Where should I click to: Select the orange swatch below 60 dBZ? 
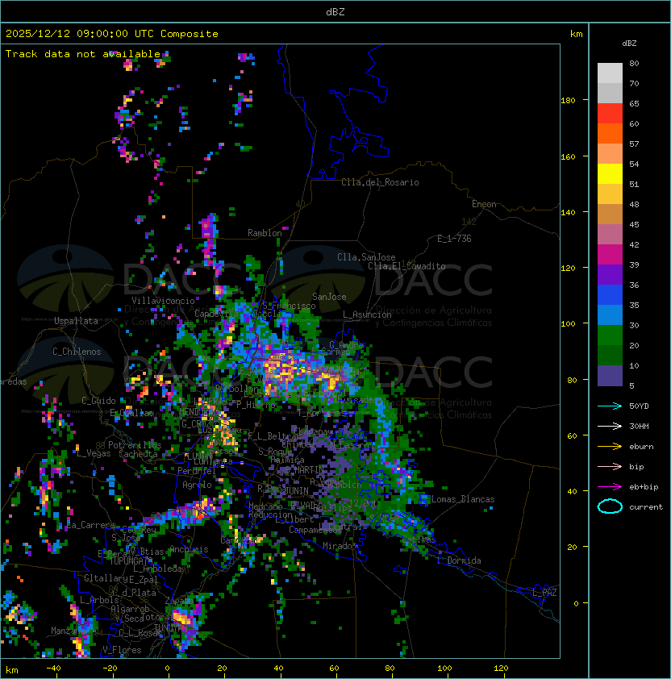610,133
